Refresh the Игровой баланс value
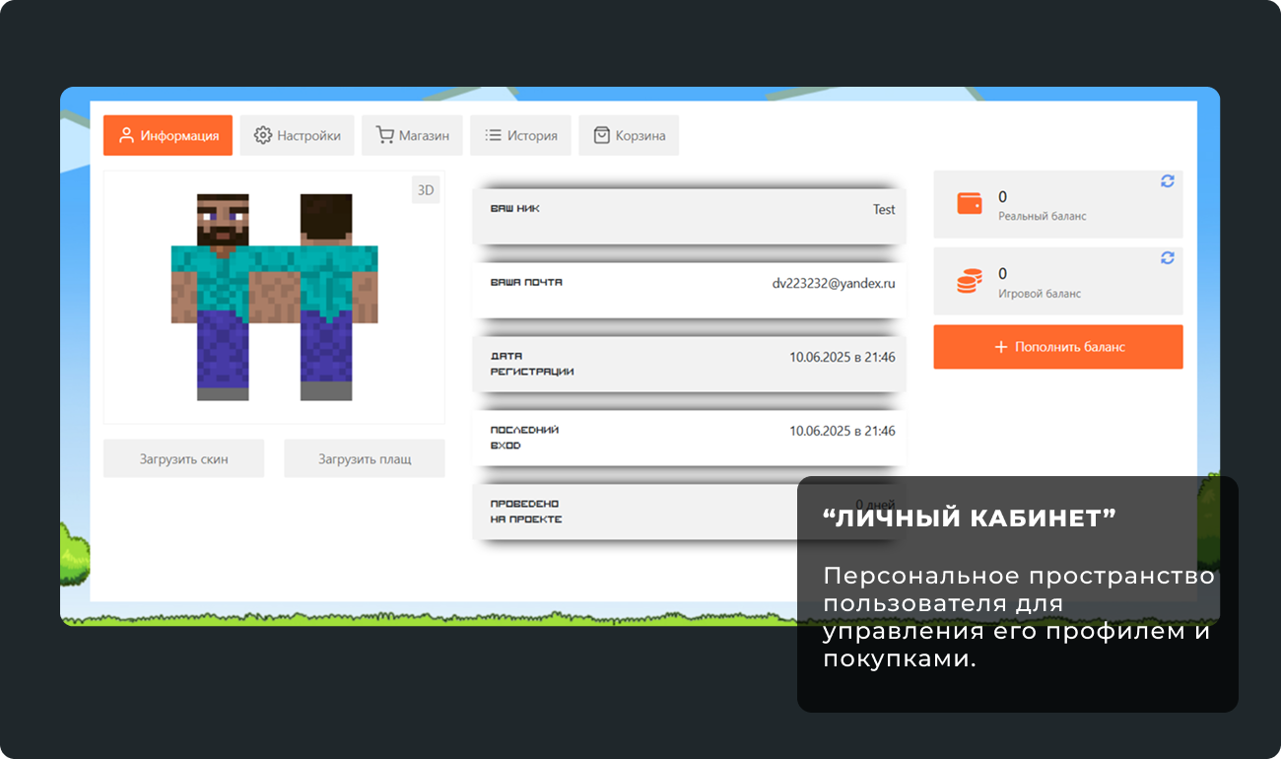This screenshot has width=1281, height=759. [x=1168, y=257]
